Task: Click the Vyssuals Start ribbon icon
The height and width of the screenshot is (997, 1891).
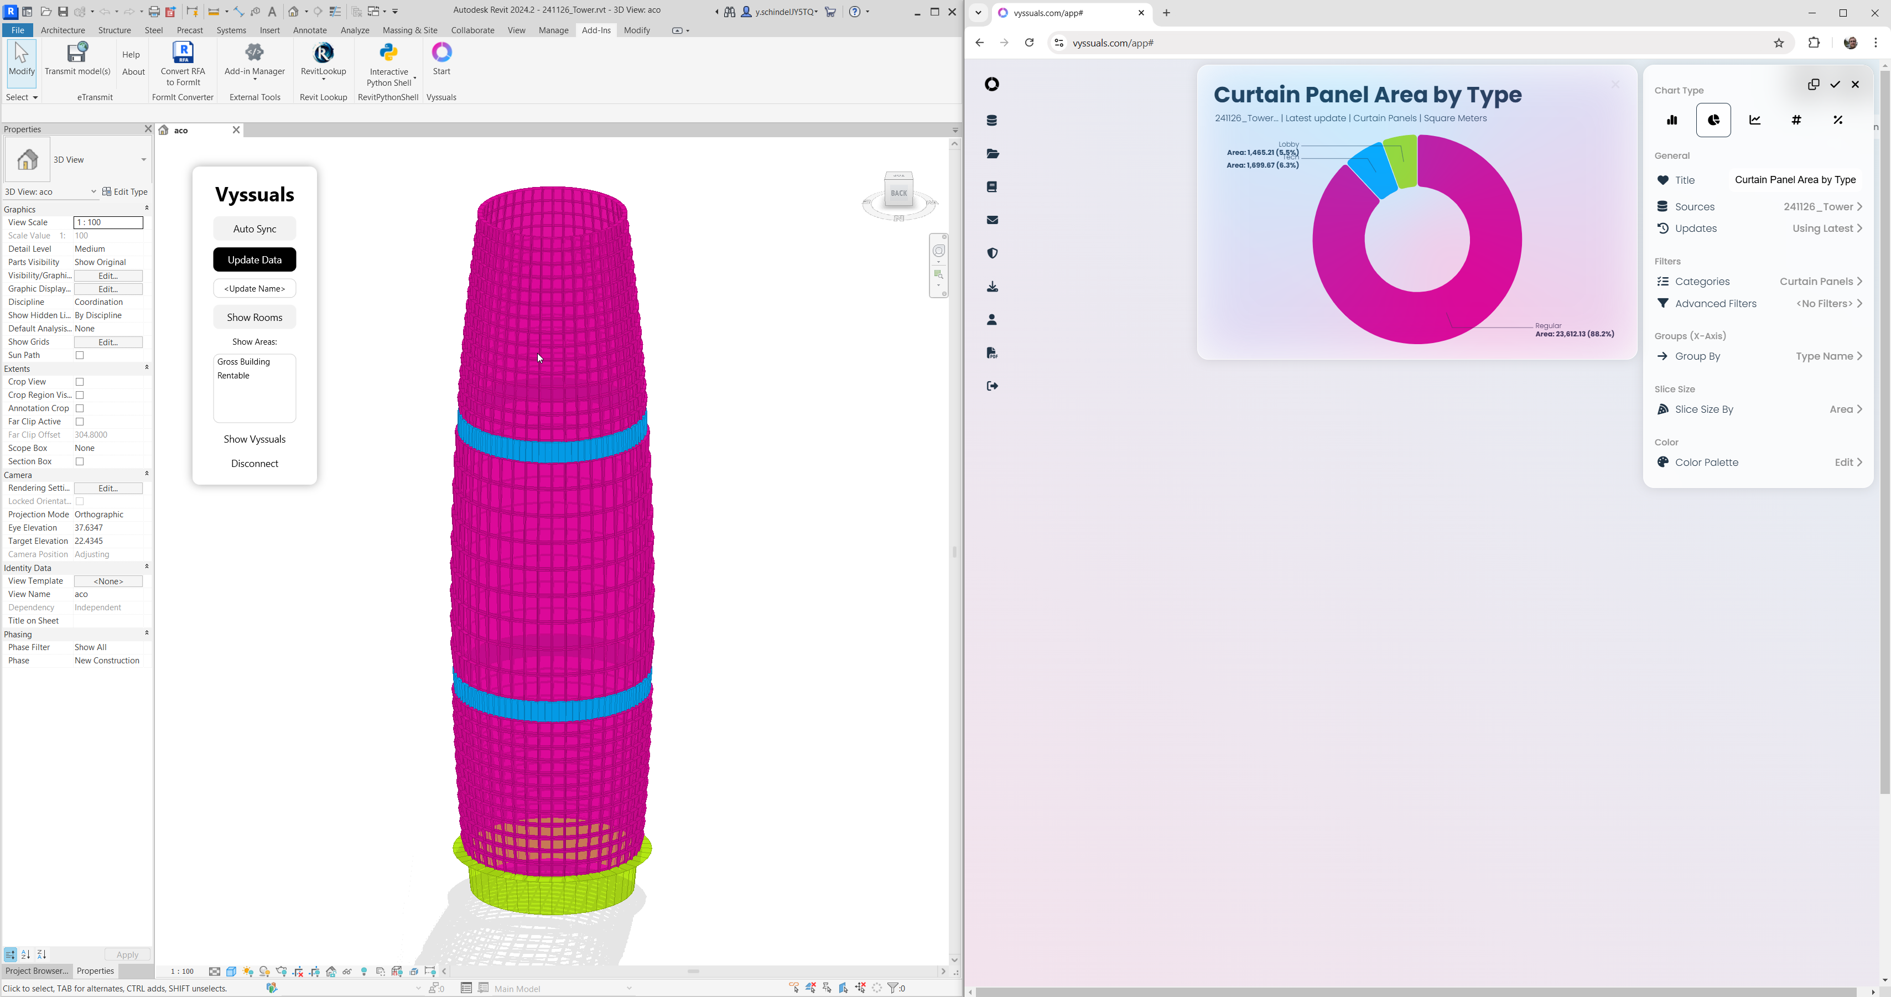Action: (441, 59)
